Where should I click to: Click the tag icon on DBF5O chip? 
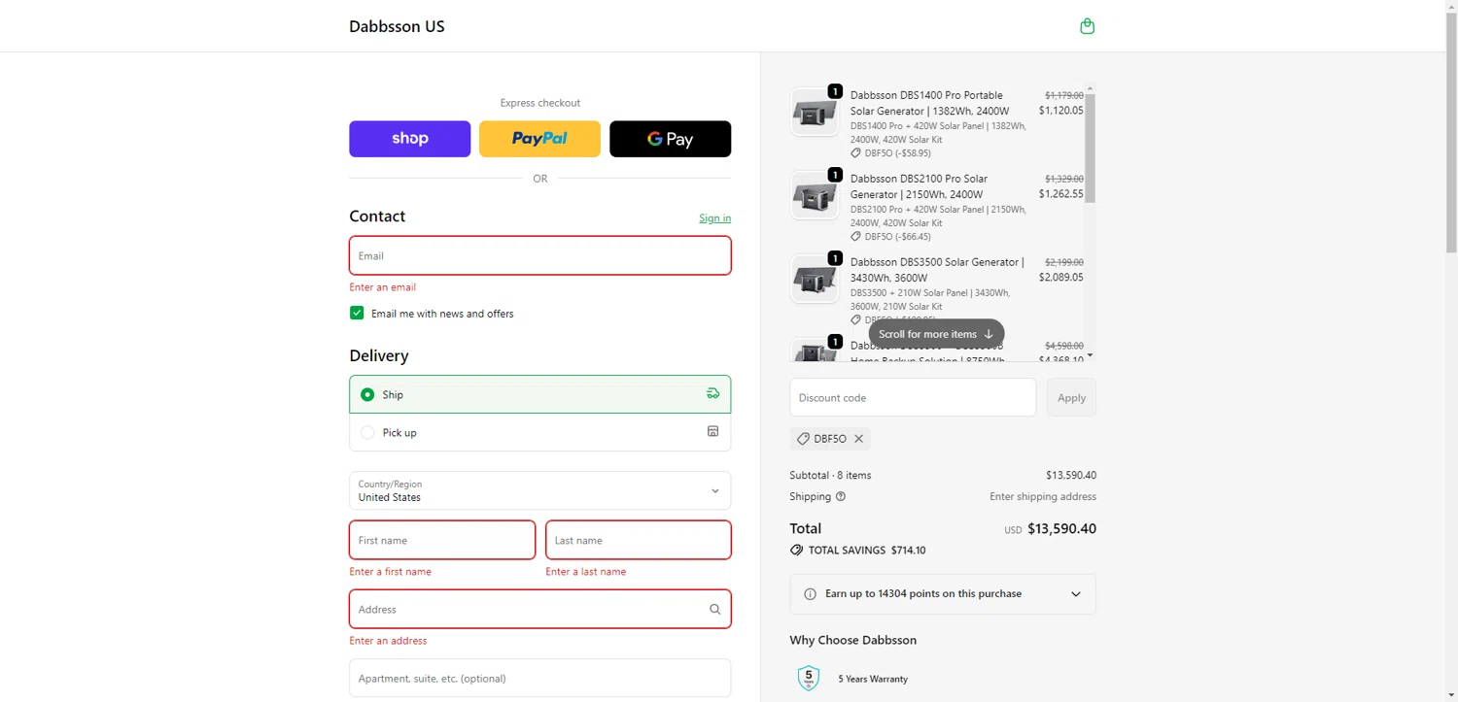coord(803,439)
